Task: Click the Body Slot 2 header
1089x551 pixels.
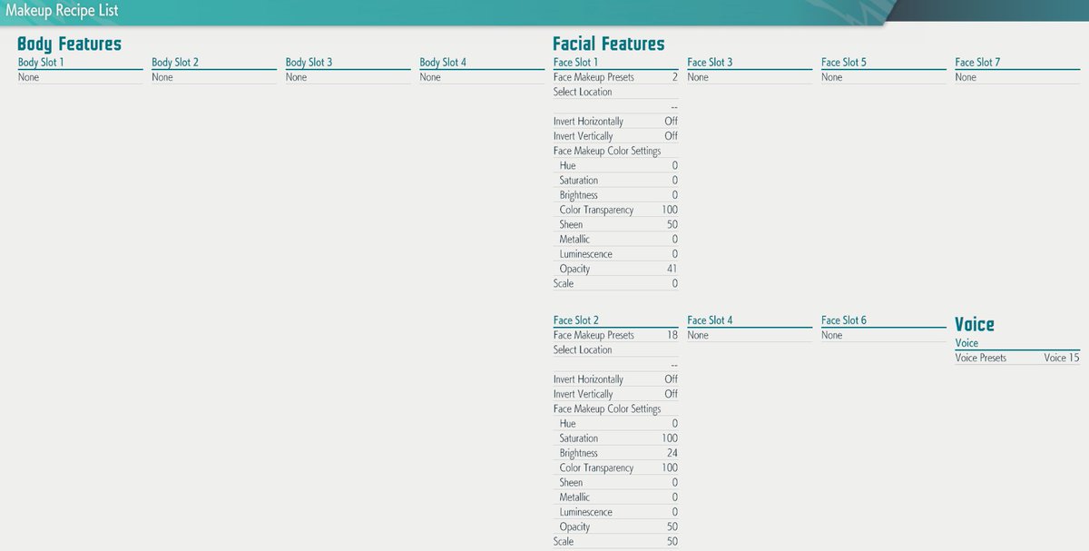Action: click(175, 63)
